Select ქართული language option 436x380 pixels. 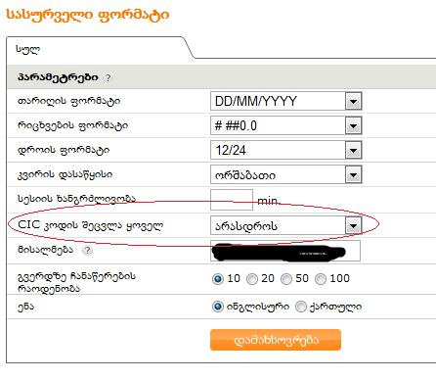pyautogui.click(x=301, y=307)
